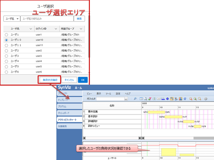Screen dimensions: 214x160
Task: Click the table view icon in the SynViz toolbar
Action: [141, 99]
